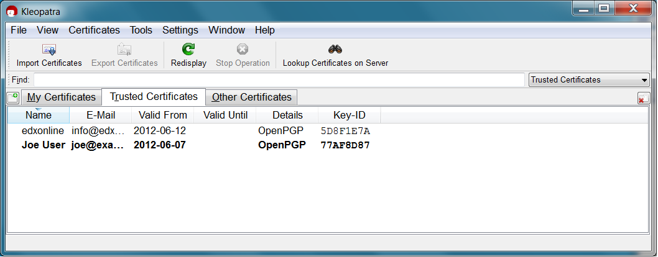The image size is (658, 257).
Task: Open the Settings menu
Action: (x=180, y=30)
